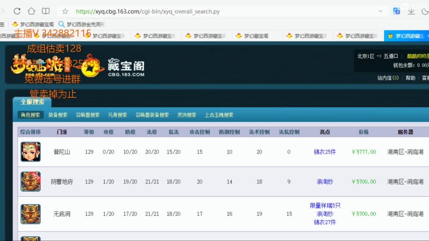Sort by the 防修 column header
429x241 pixels.
pos(130,132)
